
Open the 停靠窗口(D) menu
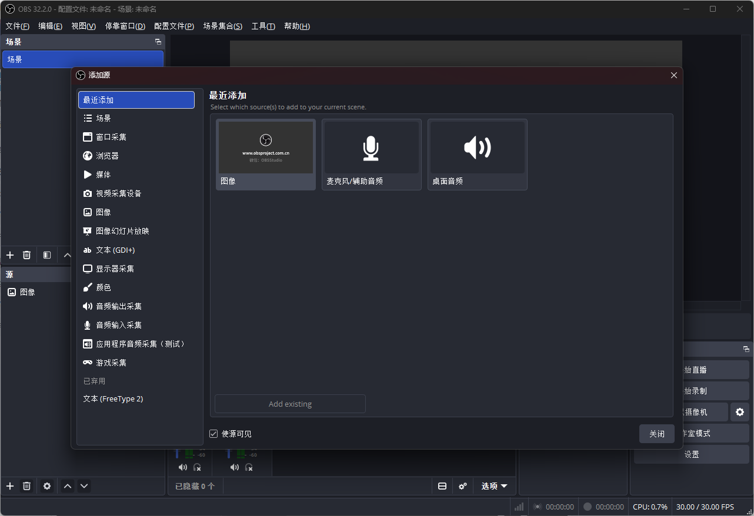(125, 26)
